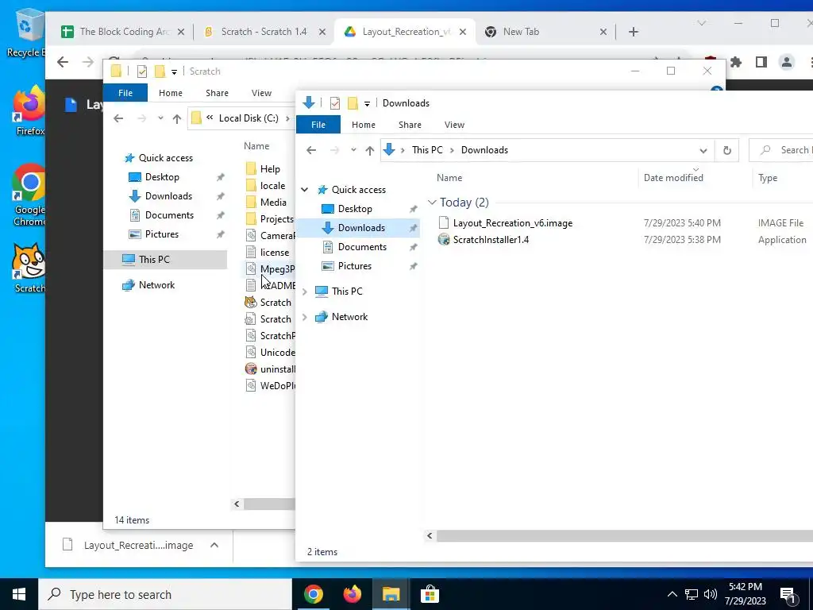Image resolution: width=813 pixels, height=610 pixels.
Task: Expand This PC in Downloads navigation pane
Action: (305, 291)
